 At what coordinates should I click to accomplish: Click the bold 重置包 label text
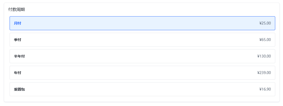[x=19, y=89]
